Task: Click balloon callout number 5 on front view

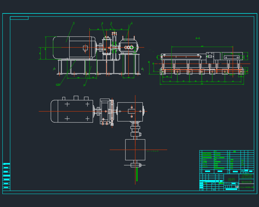Action: pyautogui.click(x=74, y=23)
